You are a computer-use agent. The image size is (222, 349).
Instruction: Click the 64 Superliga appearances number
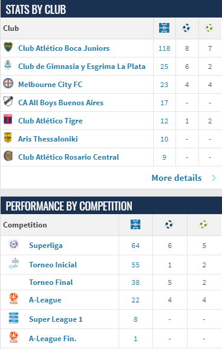click(135, 246)
